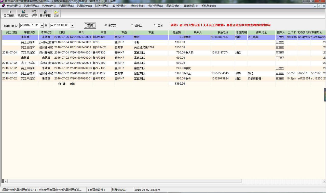The image size is (326, 193).
Task: Open the 报表分析(Y) menu
Action: [173, 6]
